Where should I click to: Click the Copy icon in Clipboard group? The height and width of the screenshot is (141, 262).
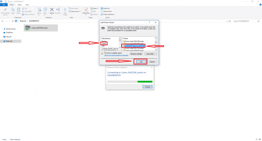pyautogui.click(x=13, y=10)
